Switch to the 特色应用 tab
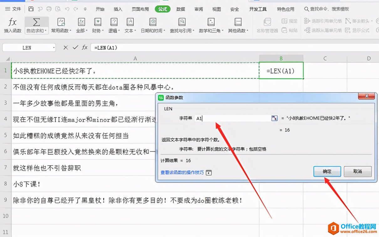 point(286,9)
